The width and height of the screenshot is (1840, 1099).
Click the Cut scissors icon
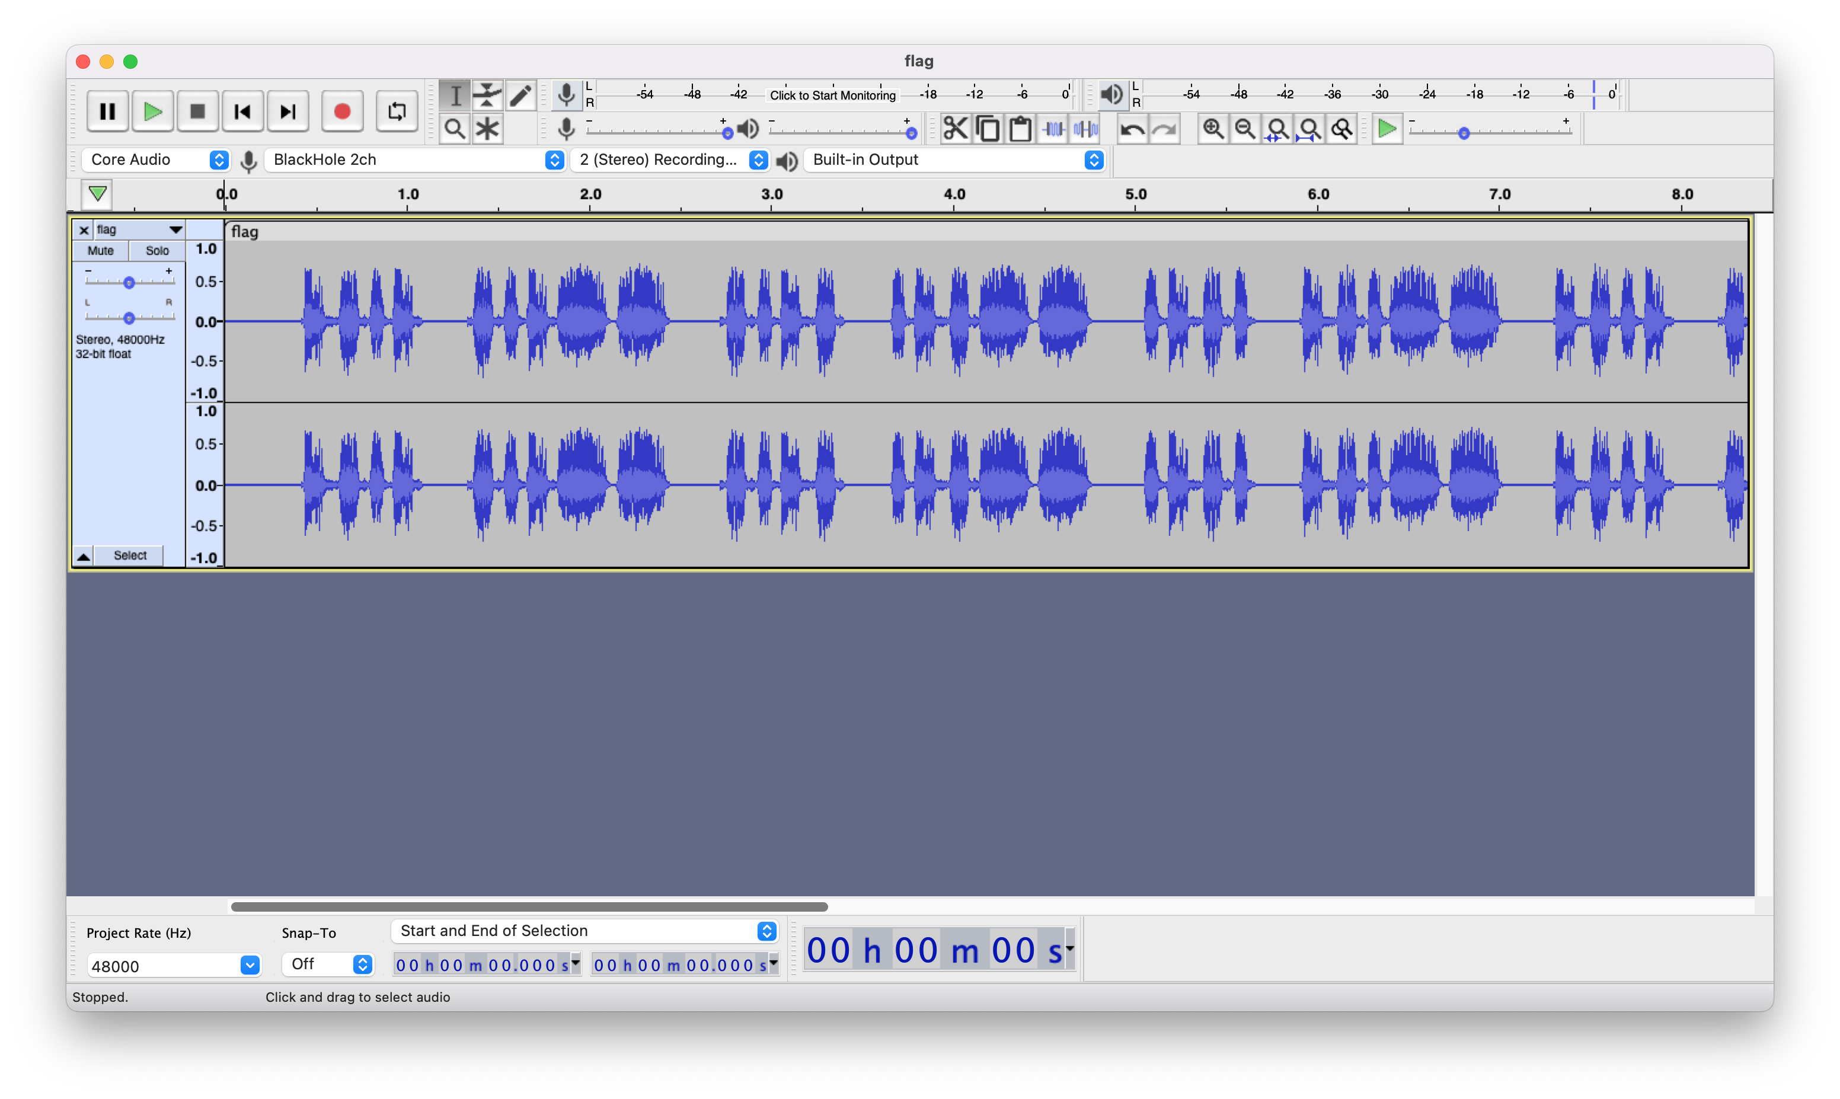coord(955,129)
